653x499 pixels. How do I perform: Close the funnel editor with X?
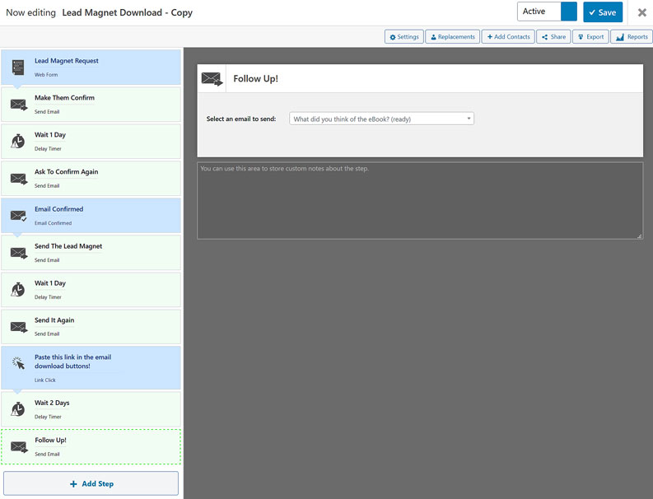click(x=642, y=12)
